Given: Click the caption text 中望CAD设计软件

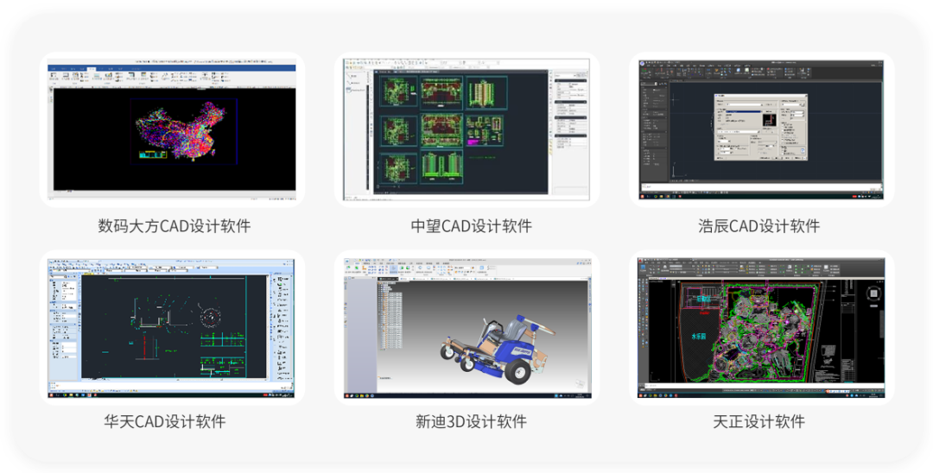Looking at the screenshot, I should pyautogui.click(x=472, y=226).
